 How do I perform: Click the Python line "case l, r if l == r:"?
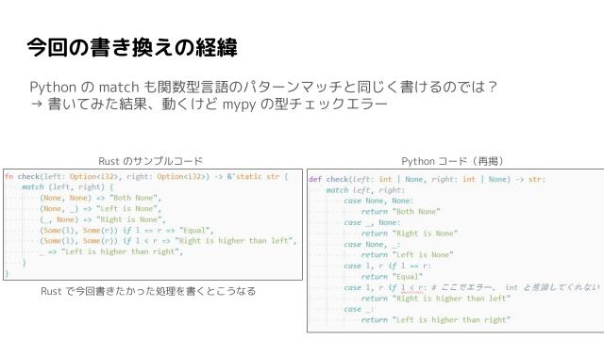point(388,266)
